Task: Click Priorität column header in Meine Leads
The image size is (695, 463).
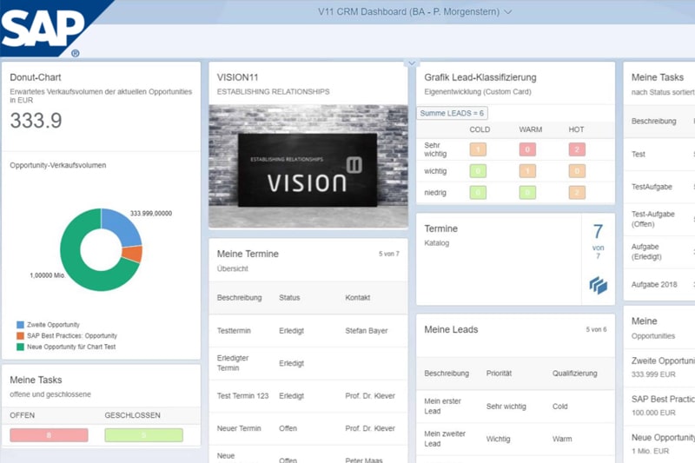Action: click(499, 374)
